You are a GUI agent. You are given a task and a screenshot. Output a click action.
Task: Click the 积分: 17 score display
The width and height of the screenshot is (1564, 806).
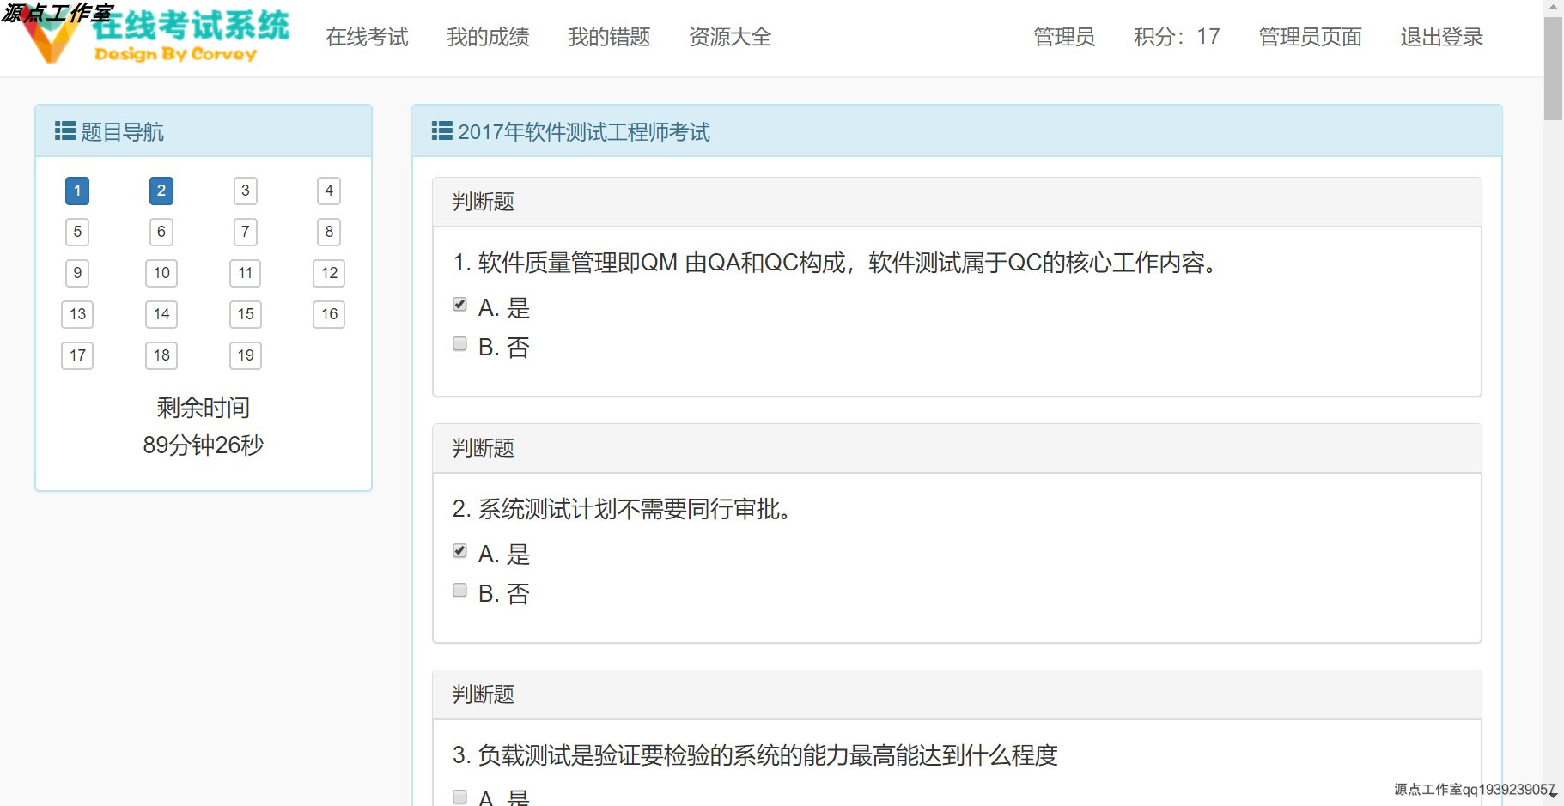pyautogui.click(x=1175, y=38)
